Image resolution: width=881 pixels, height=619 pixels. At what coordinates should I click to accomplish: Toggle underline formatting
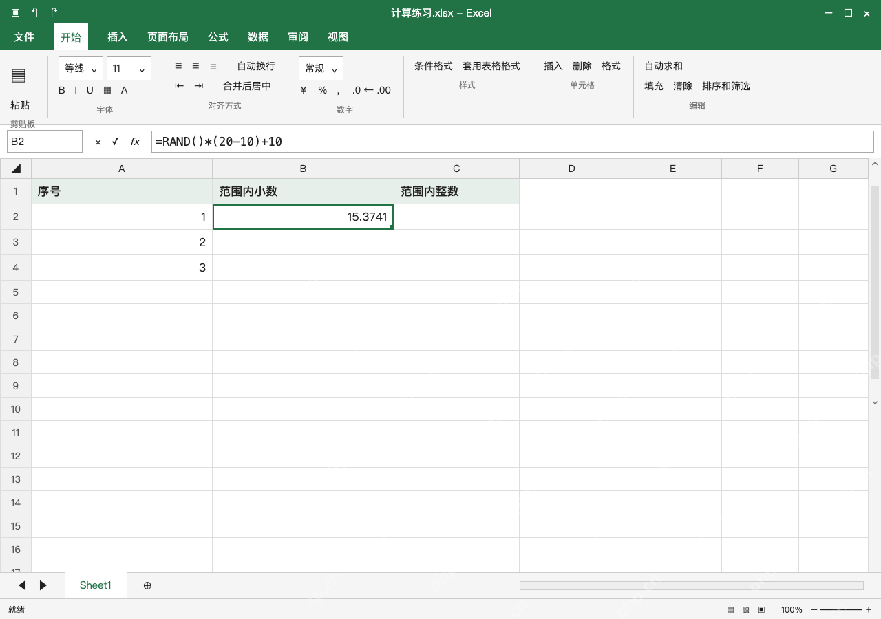click(x=89, y=90)
